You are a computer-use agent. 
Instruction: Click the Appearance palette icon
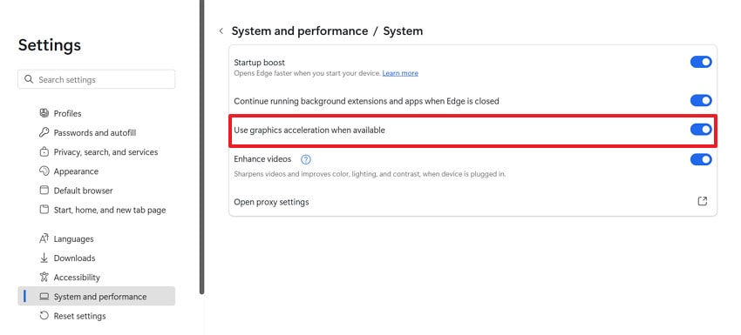click(x=44, y=171)
